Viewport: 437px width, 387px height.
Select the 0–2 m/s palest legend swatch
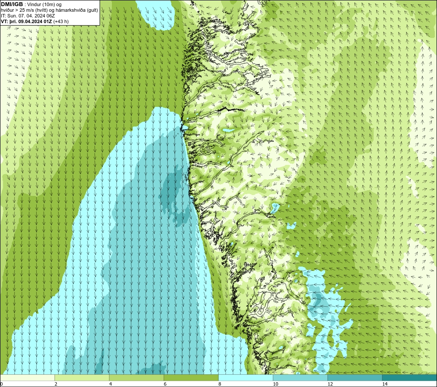27,377
